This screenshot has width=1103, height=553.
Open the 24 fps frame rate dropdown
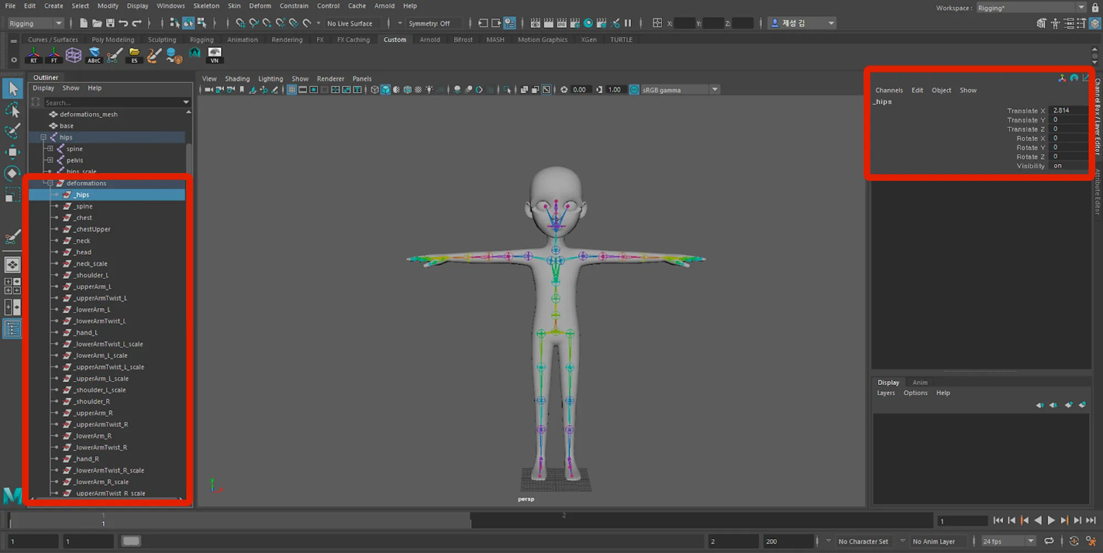click(1008, 541)
